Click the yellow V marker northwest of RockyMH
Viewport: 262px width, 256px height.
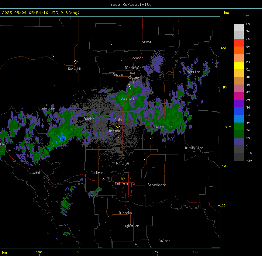(53, 56)
